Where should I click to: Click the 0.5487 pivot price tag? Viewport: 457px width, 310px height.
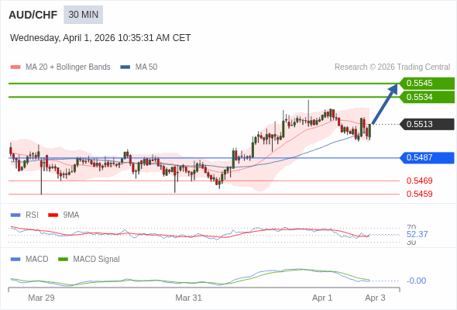(427, 158)
